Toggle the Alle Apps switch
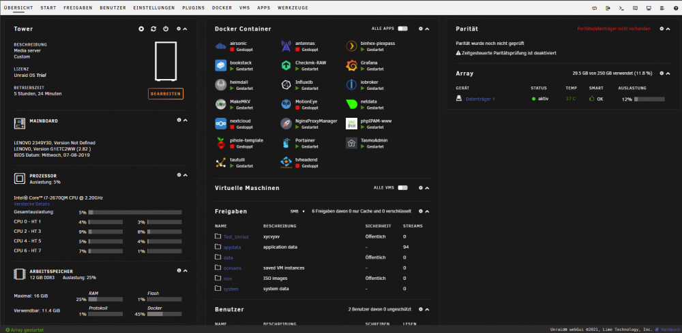This screenshot has height=333, width=682. click(x=403, y=29)
